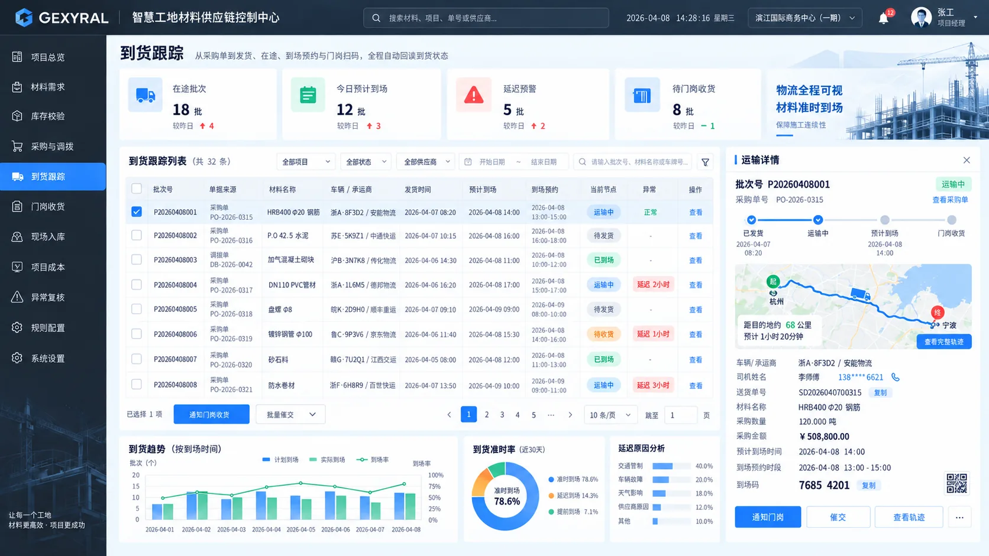Click the GEXYRAL logo
Screen dimensions: 989x556
[x=62, y=18]
